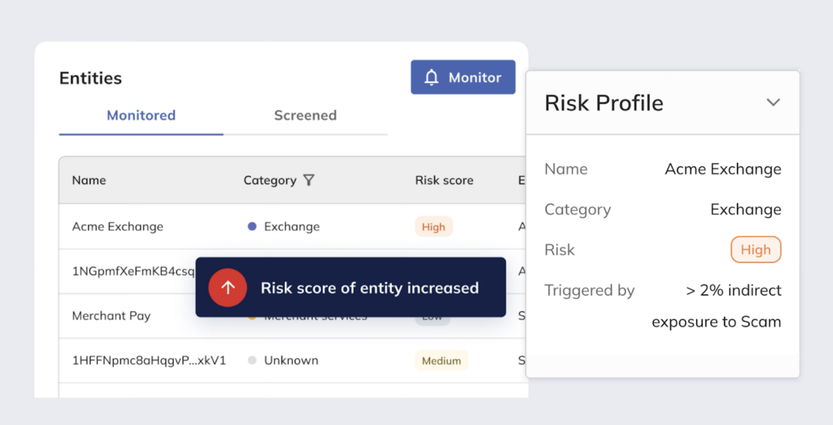The height and width of the screenshot is (425, 833).
Task: Click the bell icon in Monitor button
Action: (x=431, y=78)
